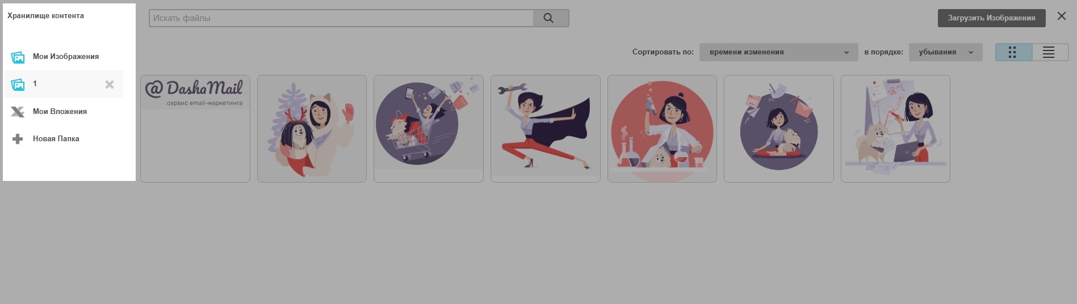Click the magnifier search icon
The width and height of the screenshot is (1077, 304).
[548, 18]
